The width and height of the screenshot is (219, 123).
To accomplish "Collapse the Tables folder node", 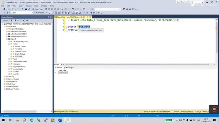I will (x=9, y=44).
